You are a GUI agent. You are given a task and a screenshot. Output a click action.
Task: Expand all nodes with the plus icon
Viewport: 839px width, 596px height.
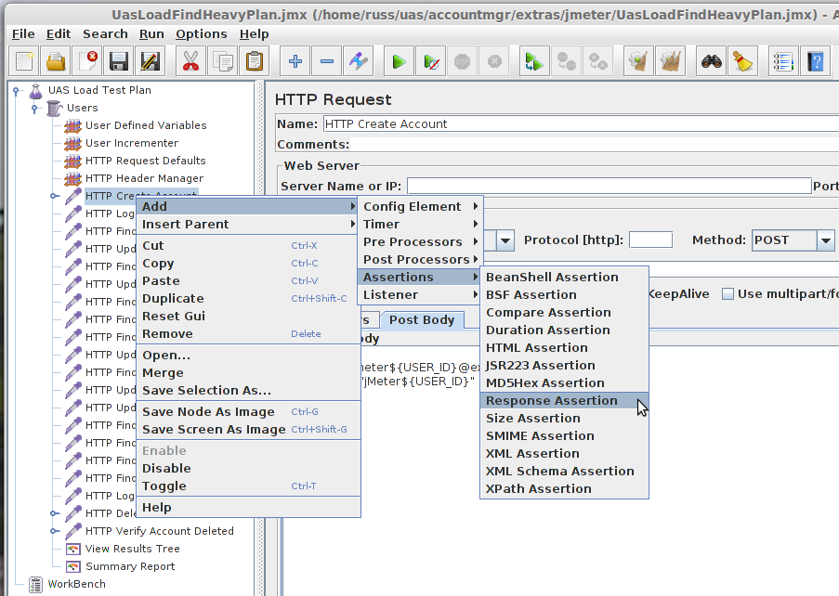click(x=295, y=61)
